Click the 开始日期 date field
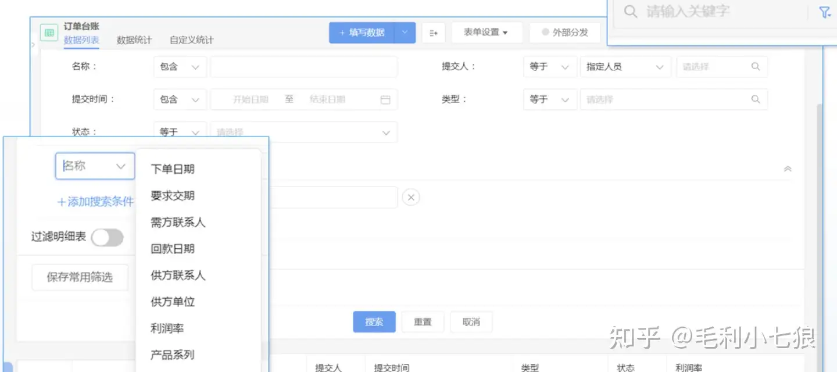The width and height of the screenshot is (837, 372). (x=251, y=99)
